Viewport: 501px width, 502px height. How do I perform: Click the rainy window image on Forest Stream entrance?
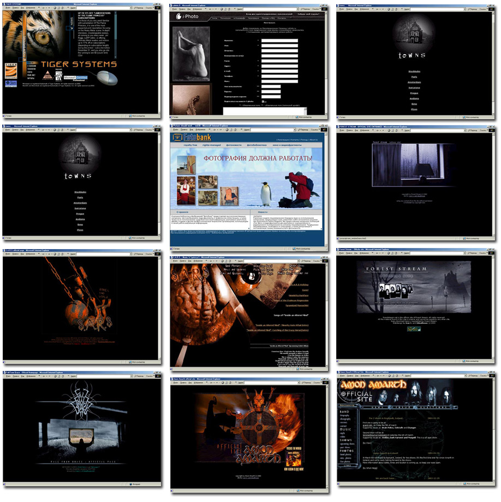(414, 165)
